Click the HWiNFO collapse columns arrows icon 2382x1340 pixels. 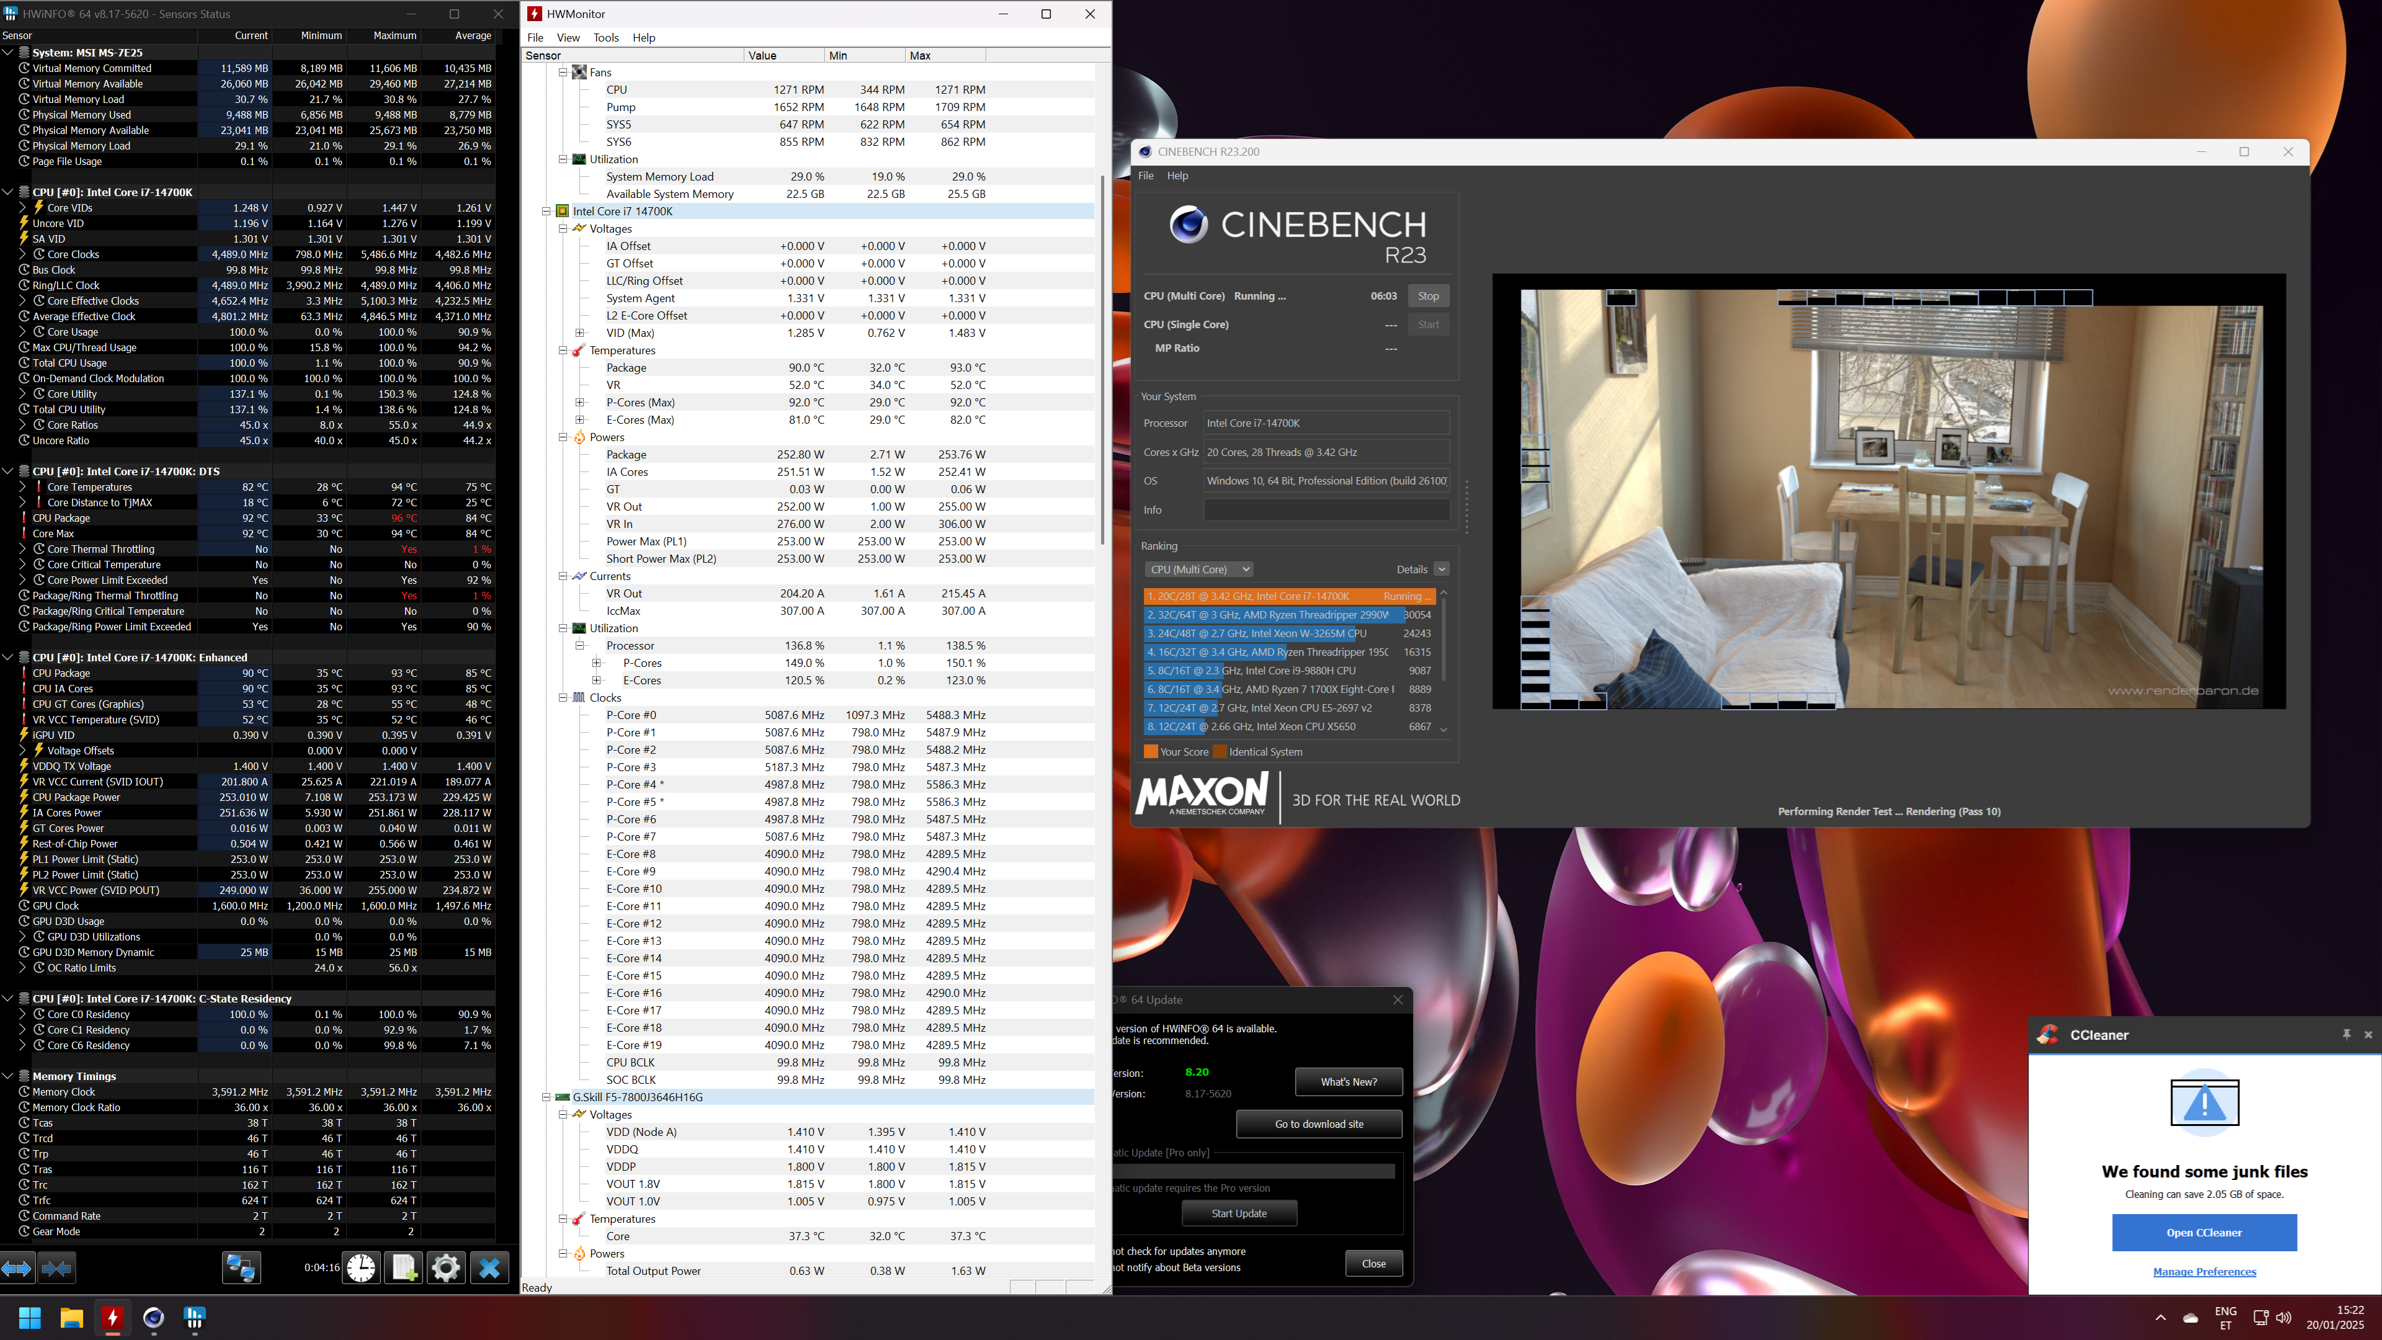[56, 1268]
